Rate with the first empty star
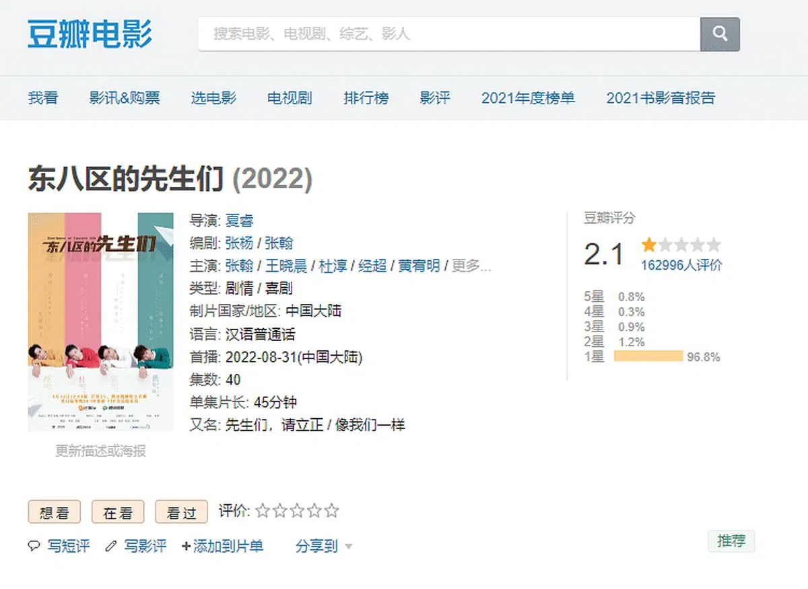The width and height of the screenshot is (808, 589). [x=263, y=511]
